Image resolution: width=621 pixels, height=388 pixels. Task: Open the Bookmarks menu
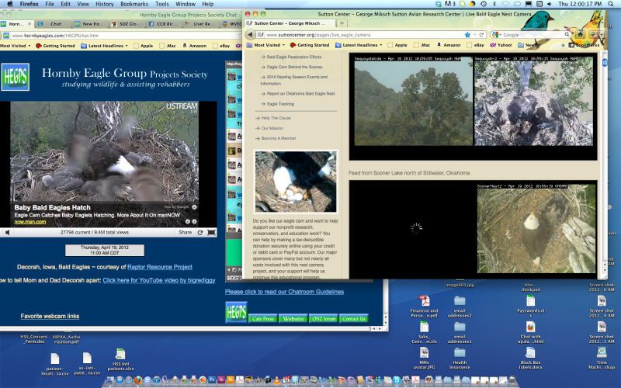134,4
